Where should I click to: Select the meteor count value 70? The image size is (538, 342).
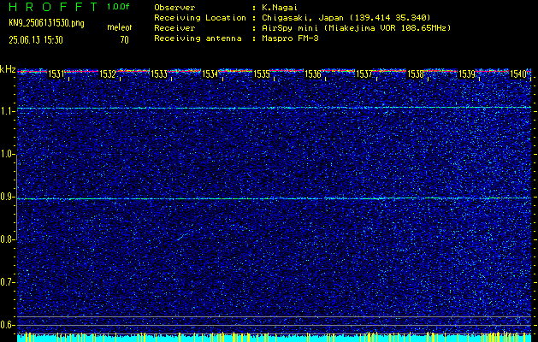[x=125, y=40]
